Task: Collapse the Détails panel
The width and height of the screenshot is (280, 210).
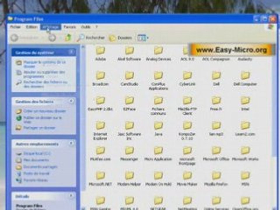Action: pos(71,196)
